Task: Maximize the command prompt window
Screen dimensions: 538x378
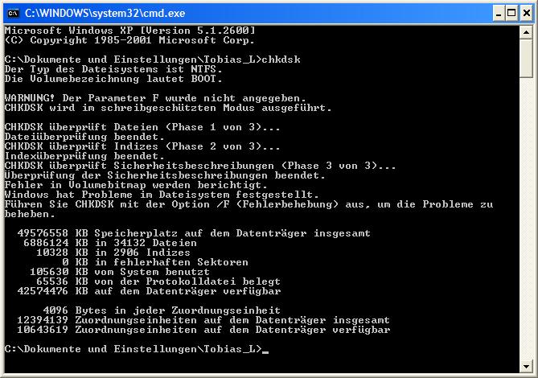Action: (x=511, y=14)
